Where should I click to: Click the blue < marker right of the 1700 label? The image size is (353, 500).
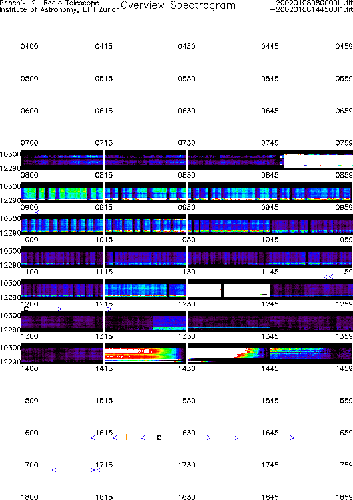click(54, 470)
